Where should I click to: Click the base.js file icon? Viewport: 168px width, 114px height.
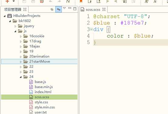[x=31, y=82]
